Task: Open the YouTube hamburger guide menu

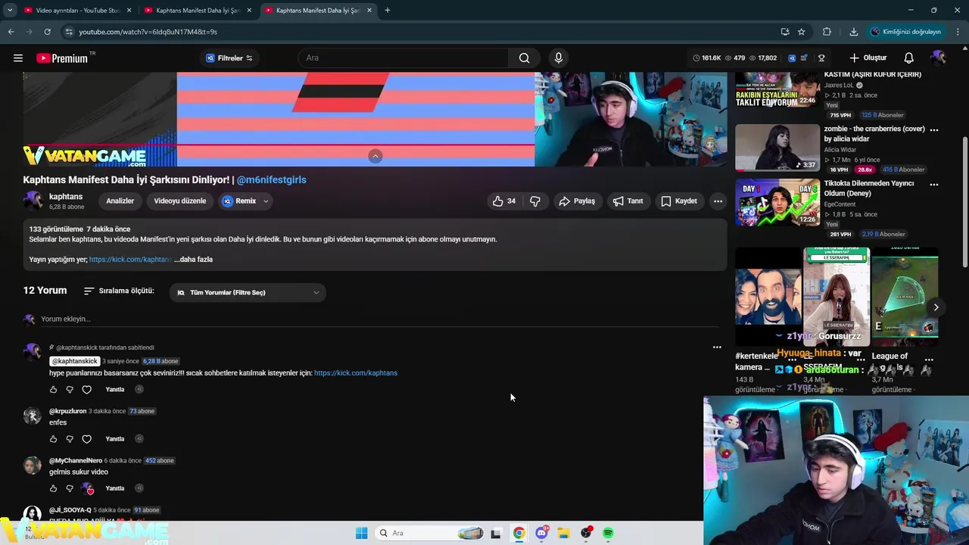Action: (x=18, y=58)
